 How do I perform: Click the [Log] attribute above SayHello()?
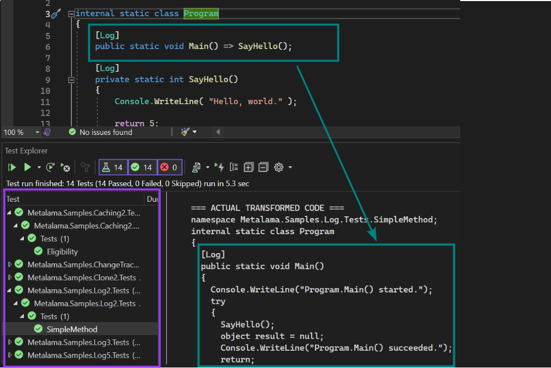click(107, 68)
